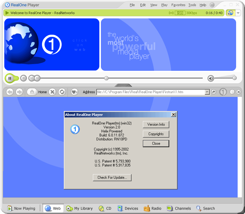Viewport: 245px width, 214px height.
Task: Stop loading page with X button
Action: 52,92
